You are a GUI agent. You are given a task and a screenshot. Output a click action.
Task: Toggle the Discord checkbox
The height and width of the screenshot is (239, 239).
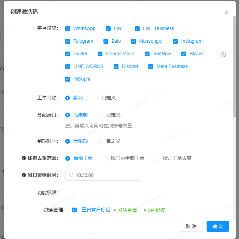[116, 67]
